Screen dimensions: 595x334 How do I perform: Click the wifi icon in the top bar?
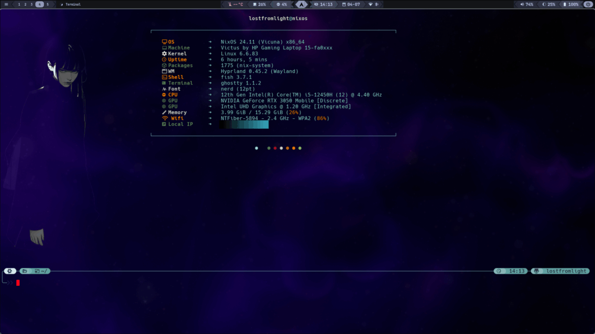point(370,4)
